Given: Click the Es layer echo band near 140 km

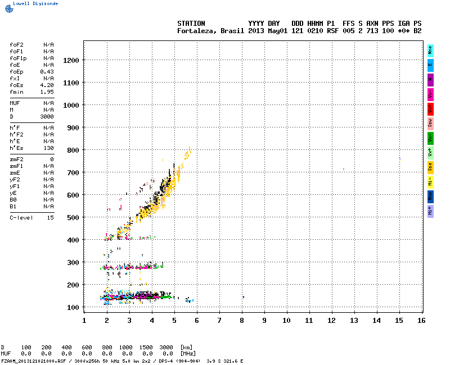Looking at the screenshot, I should tap(135, 296).
